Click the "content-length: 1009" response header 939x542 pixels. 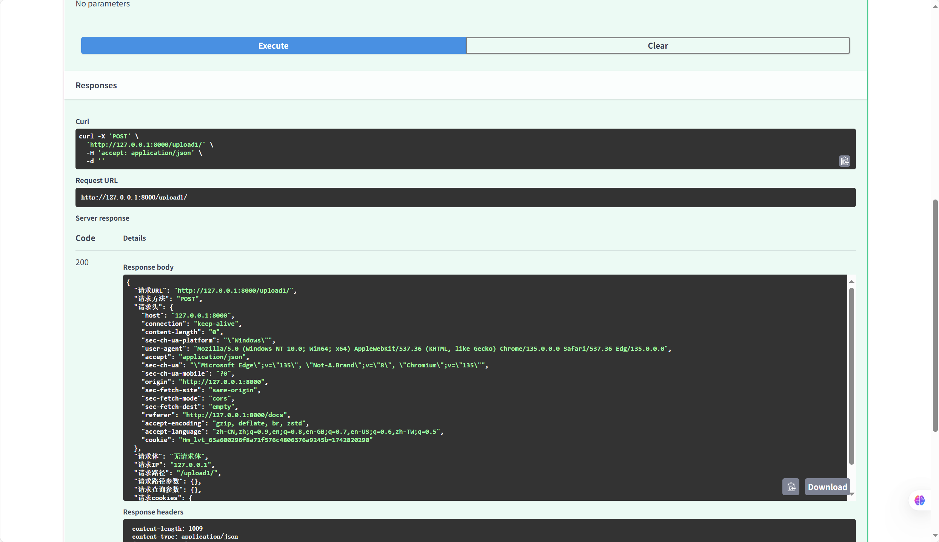tap(167, 528)
